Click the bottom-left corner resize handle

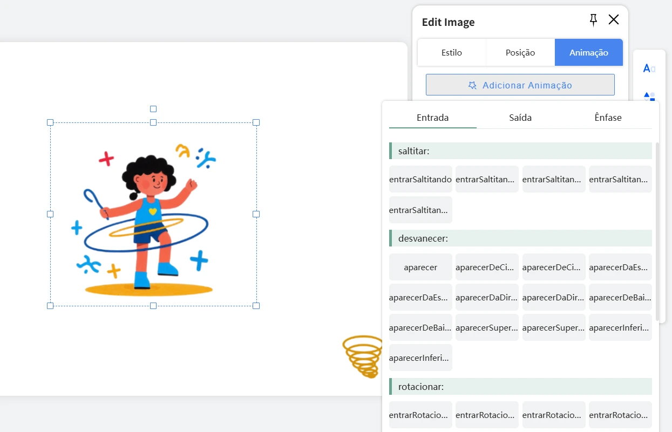[50, 306]
